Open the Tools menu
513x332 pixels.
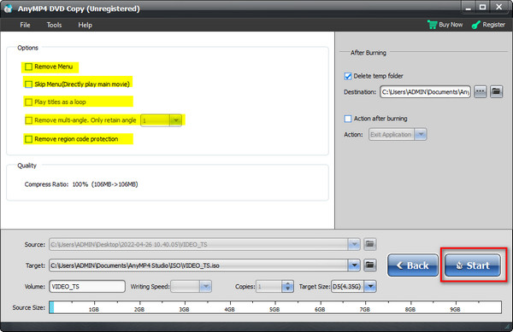(54, 25)
